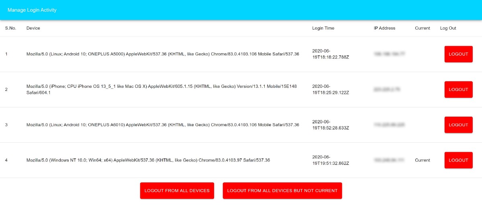Click LOGOUT for the OnePlus A5000 device
Screen dimensions: 482x212
coord(458,54)
